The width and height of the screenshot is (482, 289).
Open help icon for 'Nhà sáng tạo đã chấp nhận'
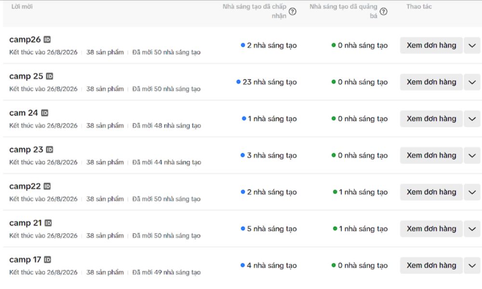(293, 12)
